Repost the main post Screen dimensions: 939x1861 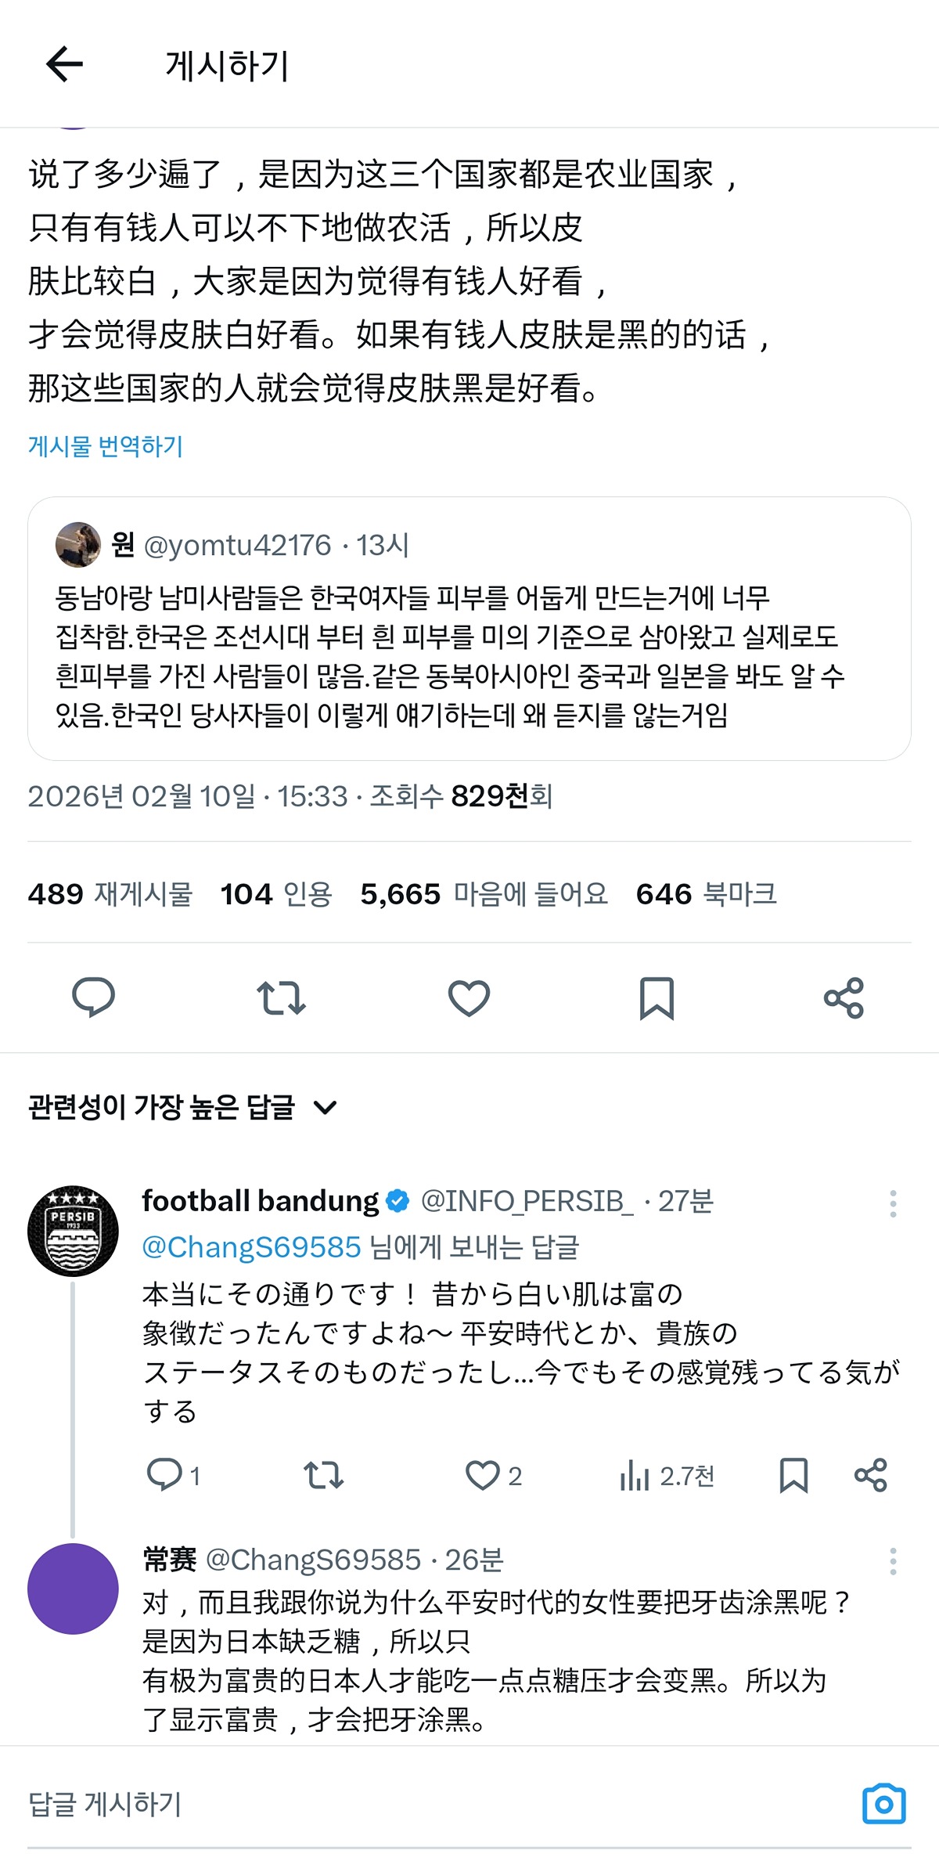click(x=281, y=997)
